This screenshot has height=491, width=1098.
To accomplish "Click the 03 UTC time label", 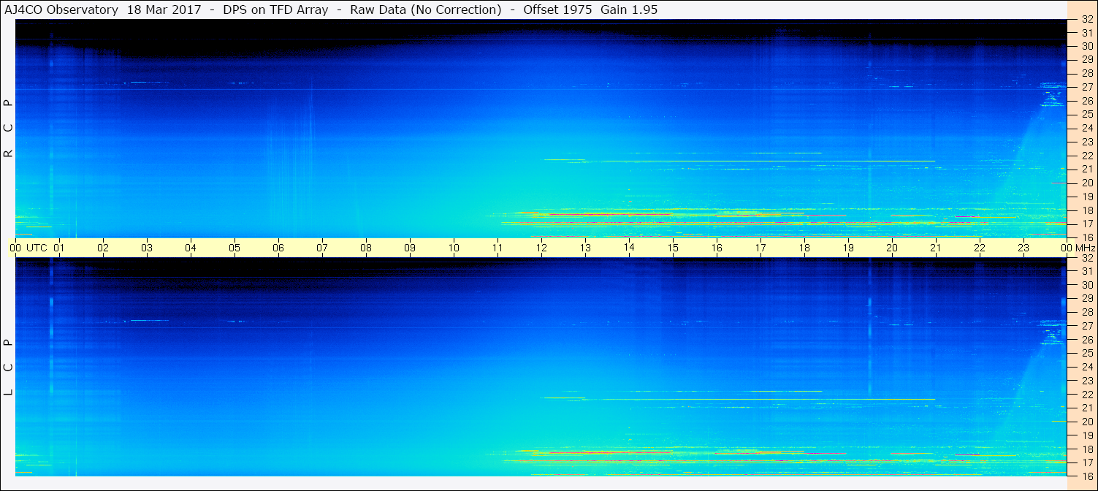I will tap(147, 248).
